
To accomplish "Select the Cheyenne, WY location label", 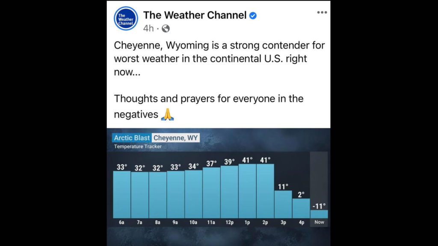I will click(176, 138).
